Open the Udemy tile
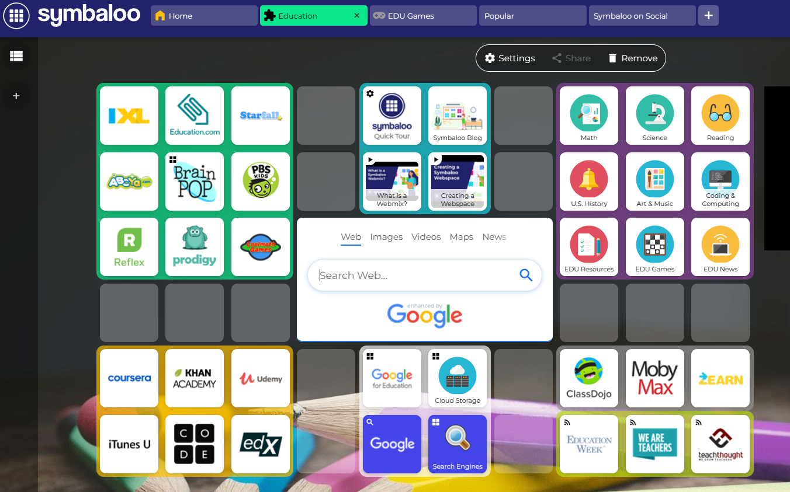The image size is (790, 492). [261, 378]
